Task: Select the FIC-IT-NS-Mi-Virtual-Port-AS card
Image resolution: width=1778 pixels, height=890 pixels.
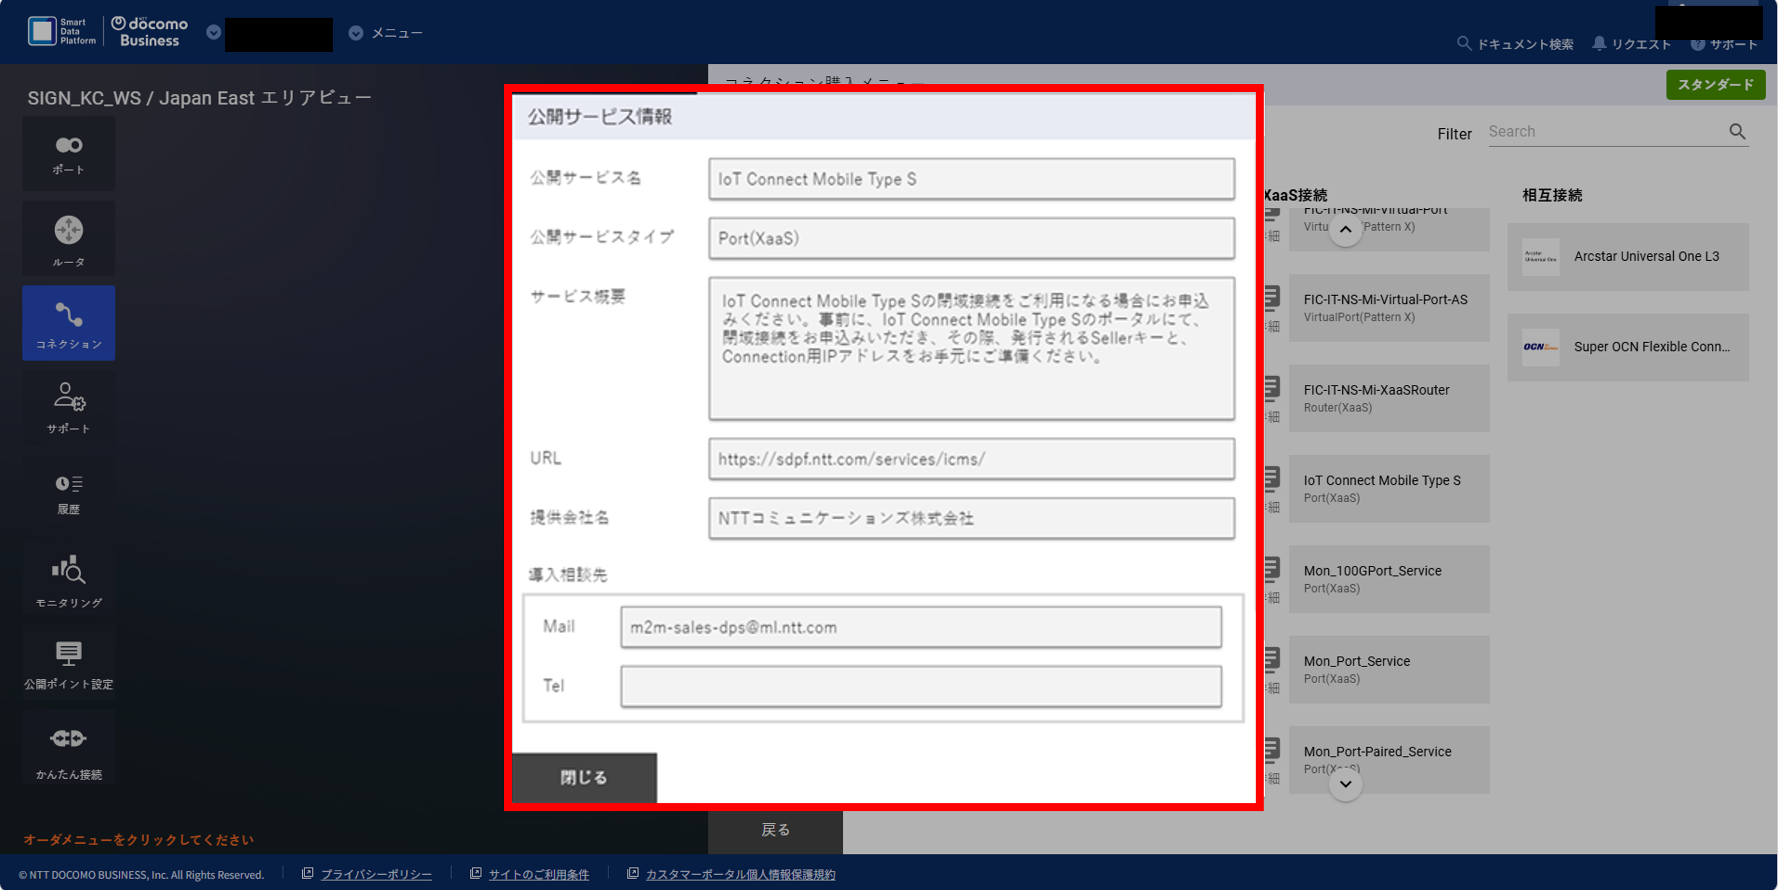Action: coord(1389,308)
